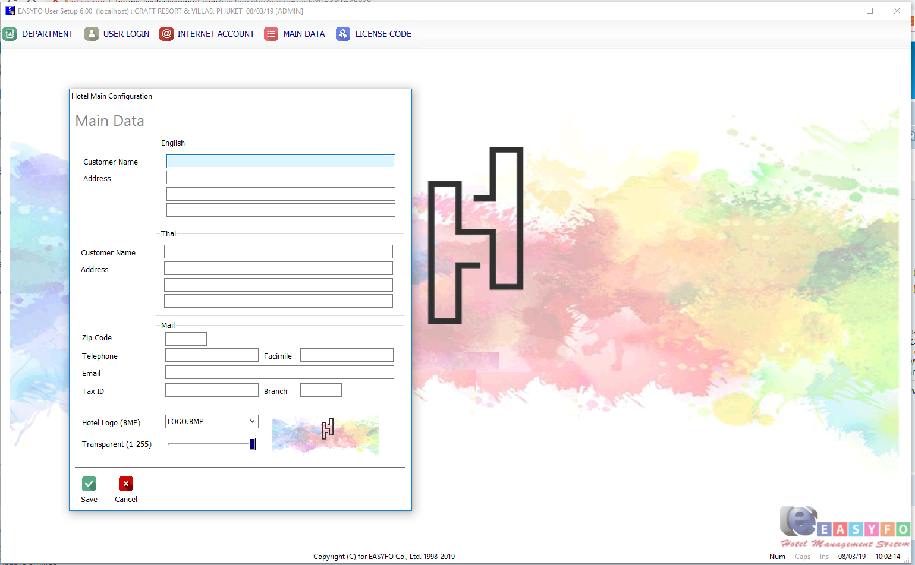The image size is (915, 565).
Task: Click the Department toolbar icon
Action: (10, 34)
